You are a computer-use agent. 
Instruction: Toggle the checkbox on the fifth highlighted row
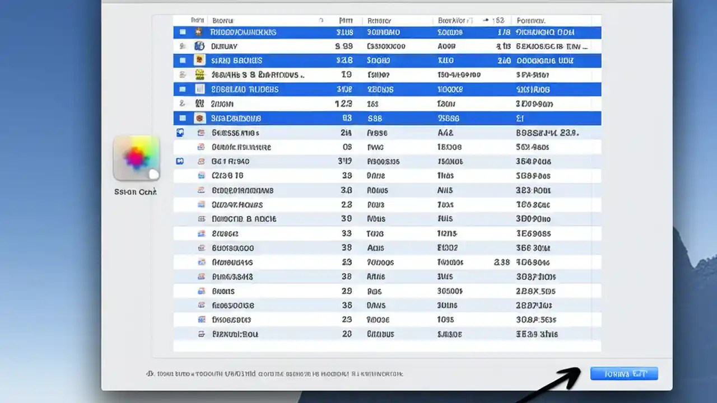tap(182, 88)
